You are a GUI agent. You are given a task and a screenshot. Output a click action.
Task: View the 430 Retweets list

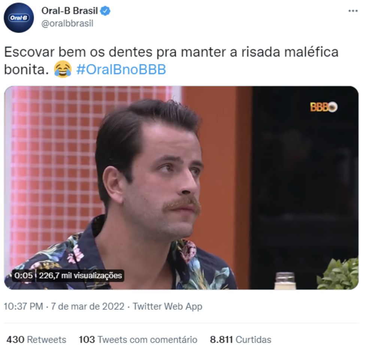tap(36, 339)
